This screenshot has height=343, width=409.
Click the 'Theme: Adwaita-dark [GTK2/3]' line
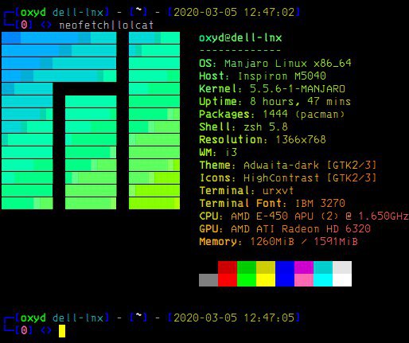pos(288,166)
